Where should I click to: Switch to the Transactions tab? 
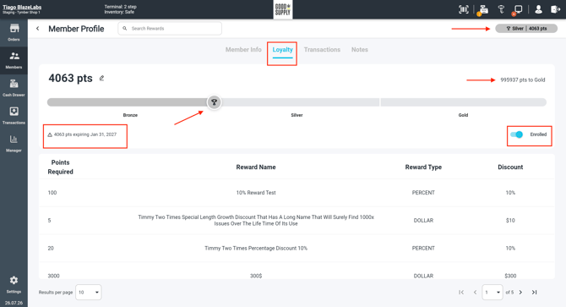[322, 50]
